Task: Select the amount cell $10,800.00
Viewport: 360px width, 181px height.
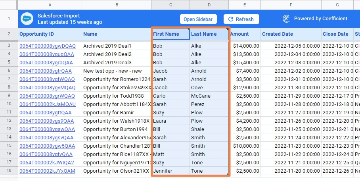Action: pos(245,146)
